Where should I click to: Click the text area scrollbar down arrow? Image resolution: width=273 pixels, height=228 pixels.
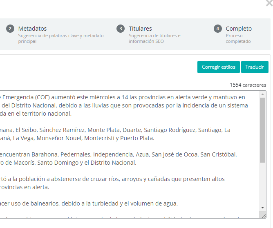click(x=263, y=208)
